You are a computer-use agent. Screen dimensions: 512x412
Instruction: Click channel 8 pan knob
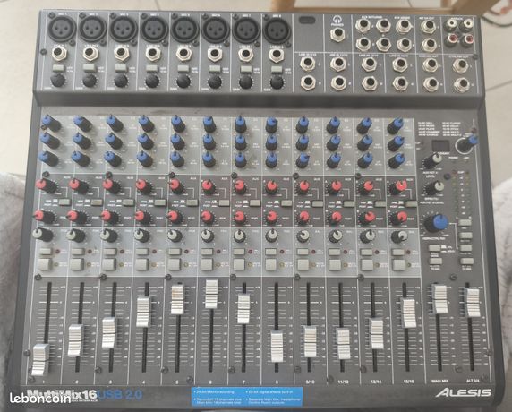[271, 235]
